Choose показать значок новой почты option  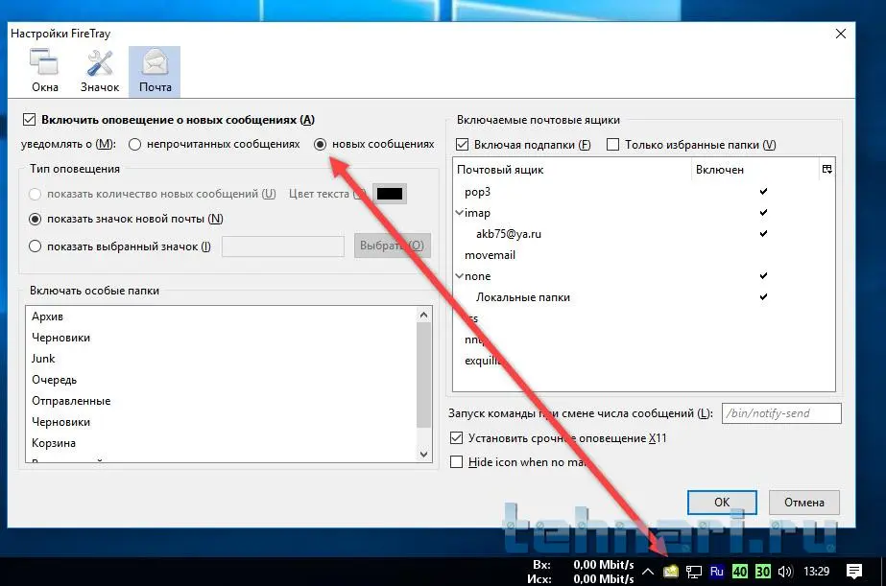click(x=35, y=219)
